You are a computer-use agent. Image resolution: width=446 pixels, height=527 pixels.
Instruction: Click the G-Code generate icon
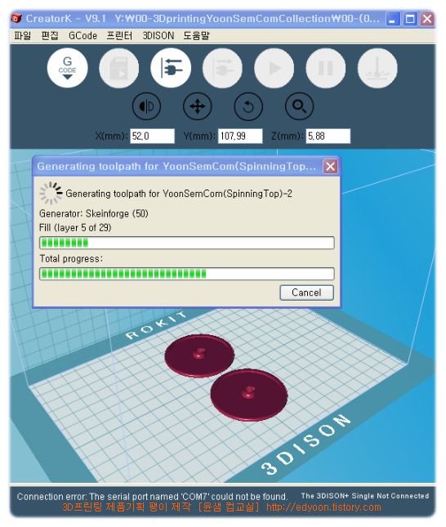pos(68,68)
